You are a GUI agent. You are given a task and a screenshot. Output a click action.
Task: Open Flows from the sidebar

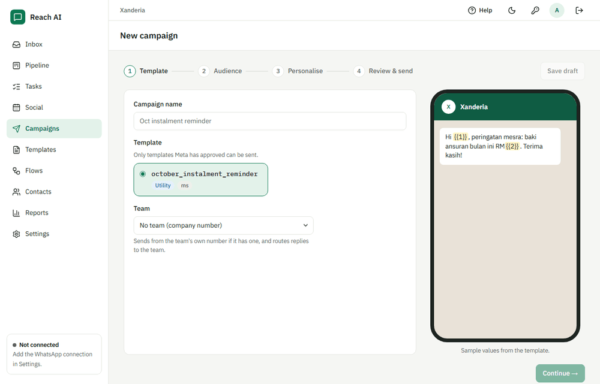(x=54, y=170)
